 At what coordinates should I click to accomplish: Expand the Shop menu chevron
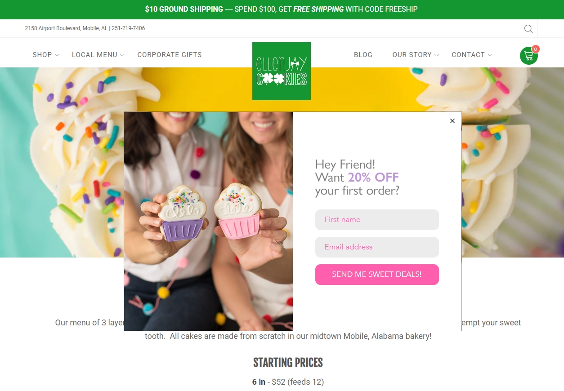click(57, 55)
